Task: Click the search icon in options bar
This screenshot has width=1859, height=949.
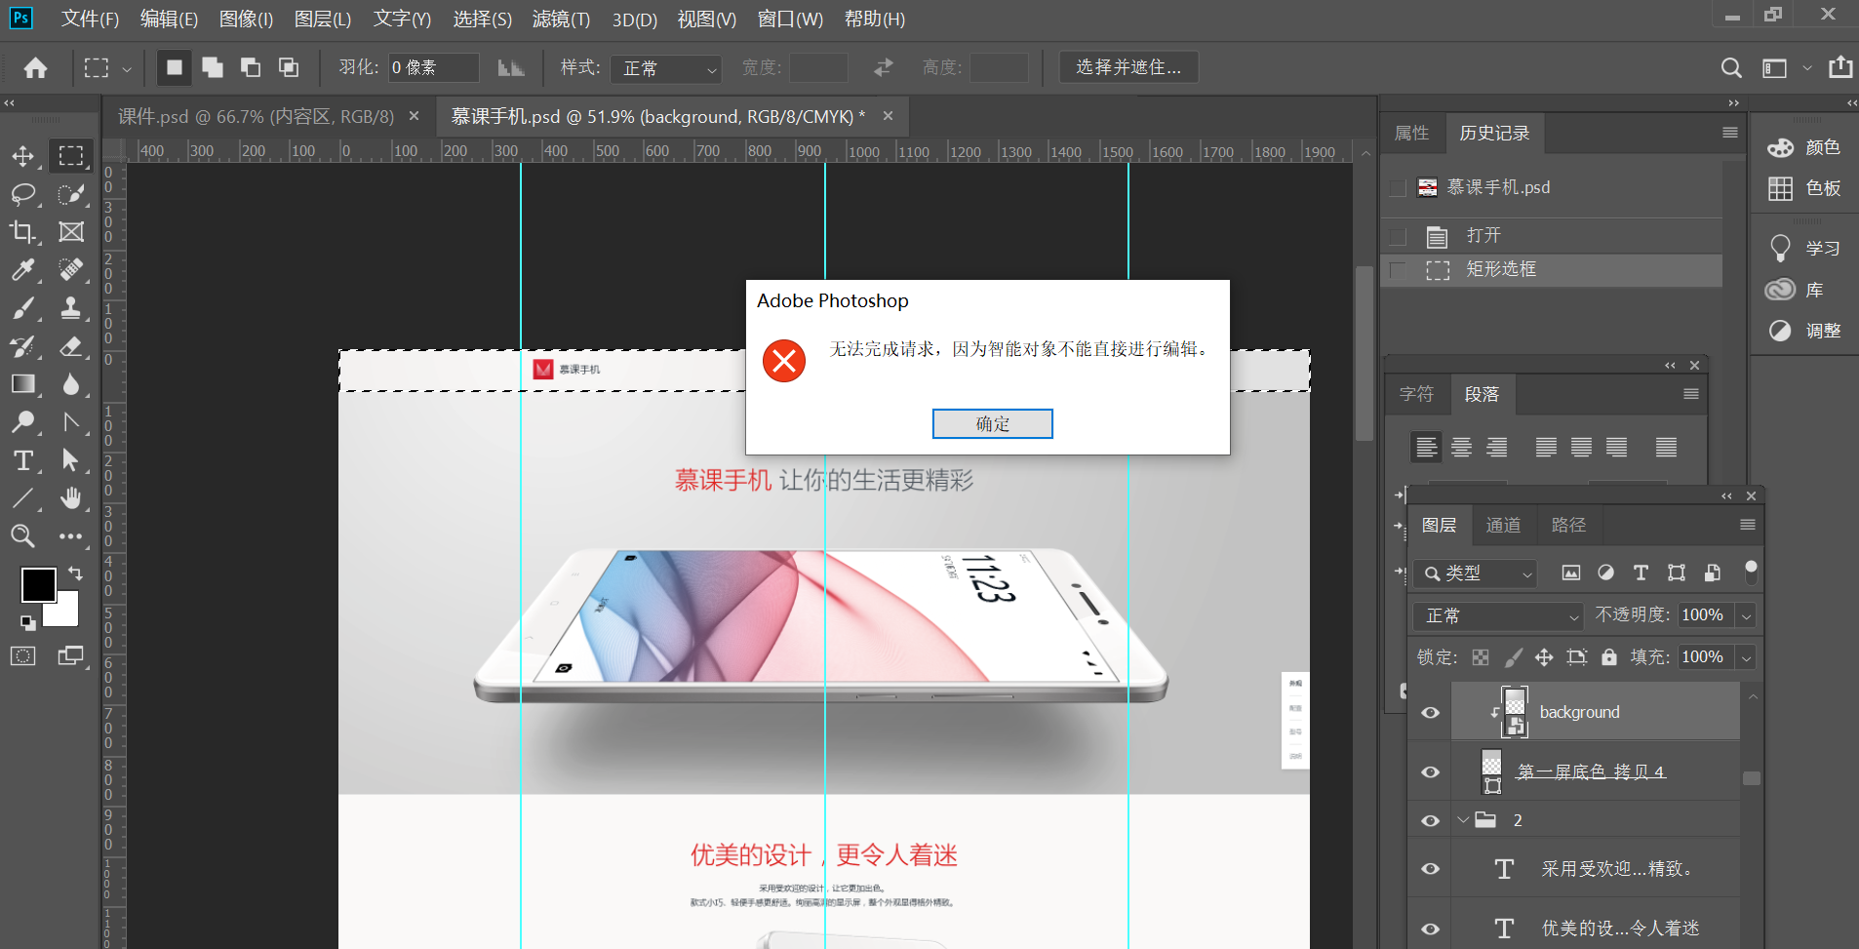Action: [x=1731, y=67]
